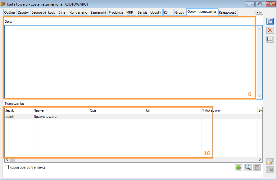Enable Kopiuj opis do transakcji checkbox
Image resolution: width=277 pixels, height=180 pixels.
tap(7, 168)
